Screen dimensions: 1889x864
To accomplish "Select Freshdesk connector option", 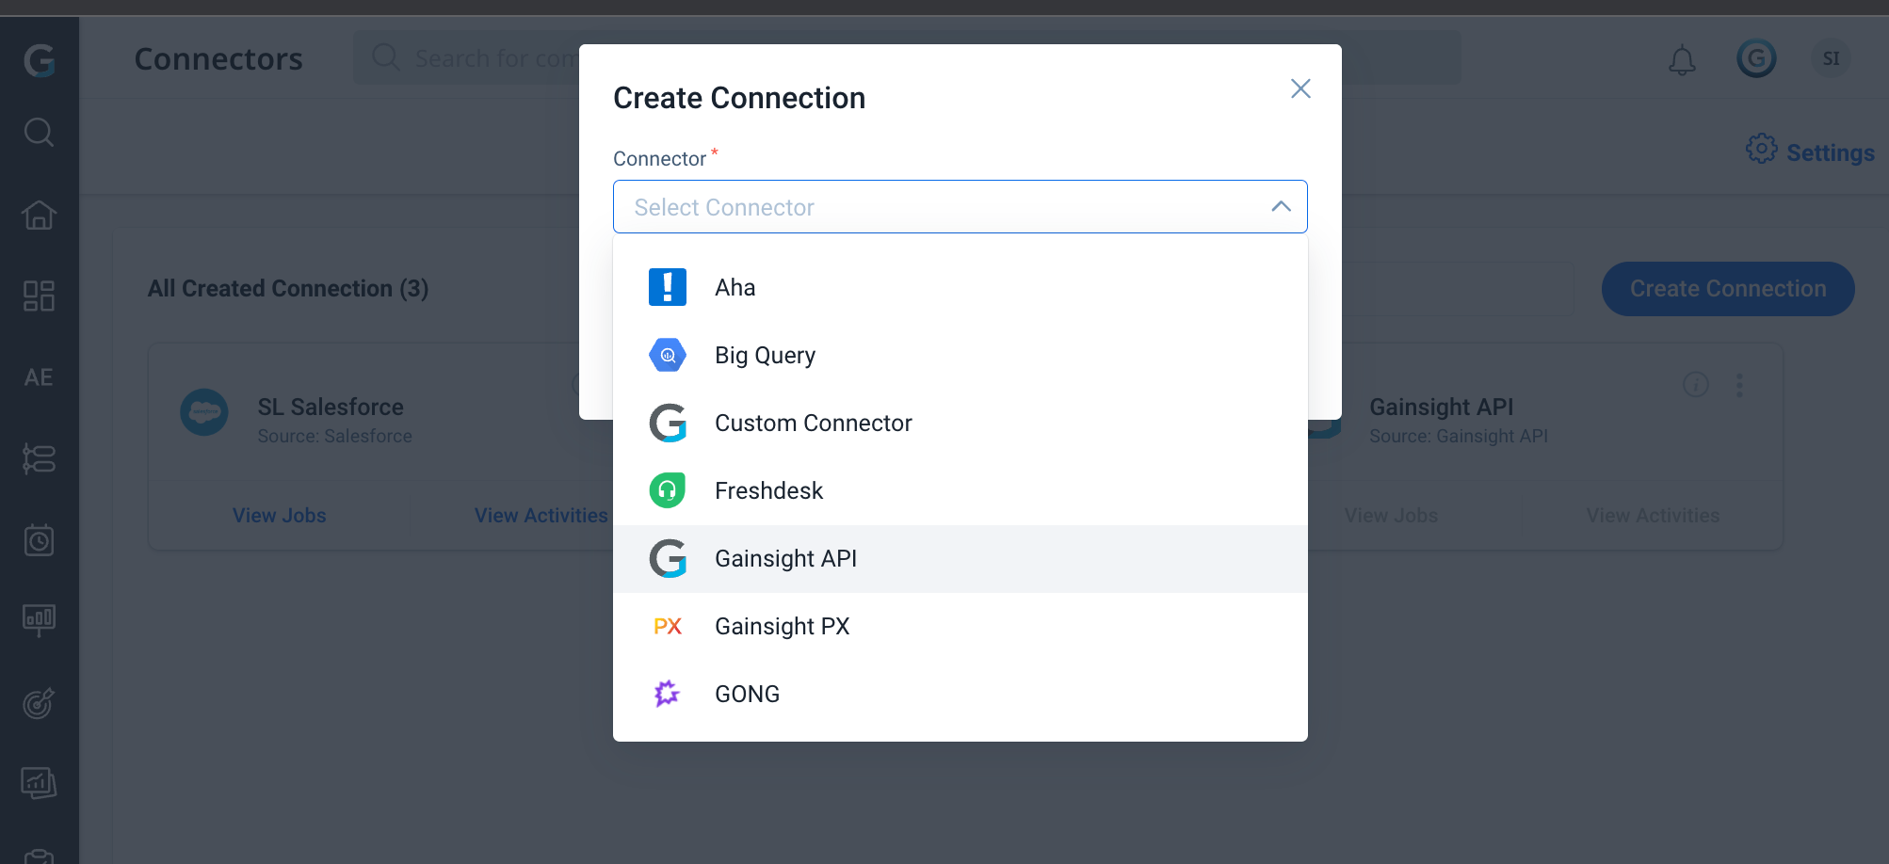I will pyautogui.click(x=960, y=490).
